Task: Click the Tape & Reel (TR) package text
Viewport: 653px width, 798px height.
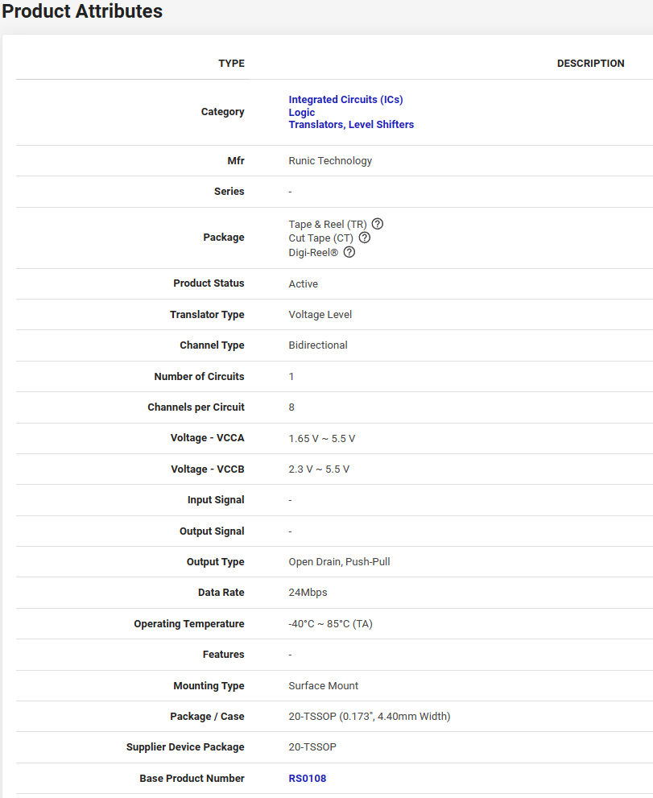Action: 328,225
